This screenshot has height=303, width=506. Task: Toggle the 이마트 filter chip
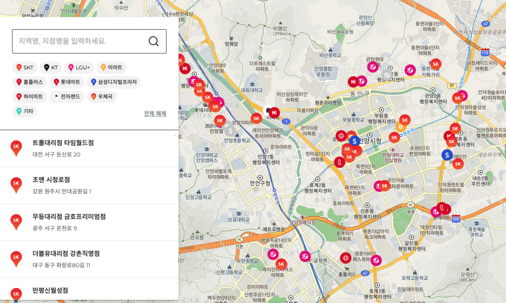[111, 68]
